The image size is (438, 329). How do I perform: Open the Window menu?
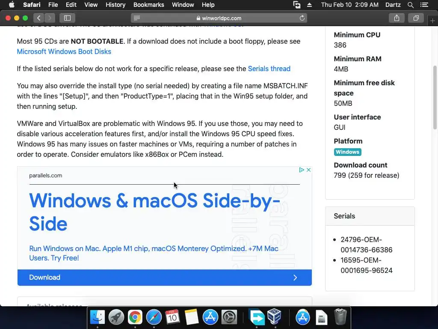point(183,5)
